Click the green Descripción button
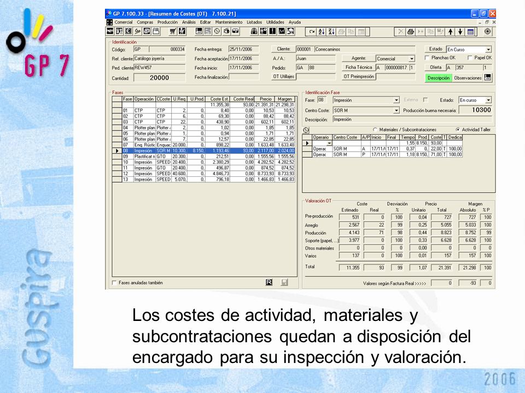525x393 pixels. pos(438,78)
